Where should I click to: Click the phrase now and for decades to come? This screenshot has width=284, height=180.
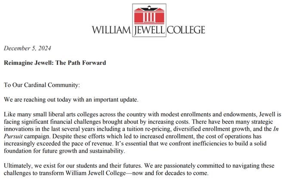click(170, 173)
